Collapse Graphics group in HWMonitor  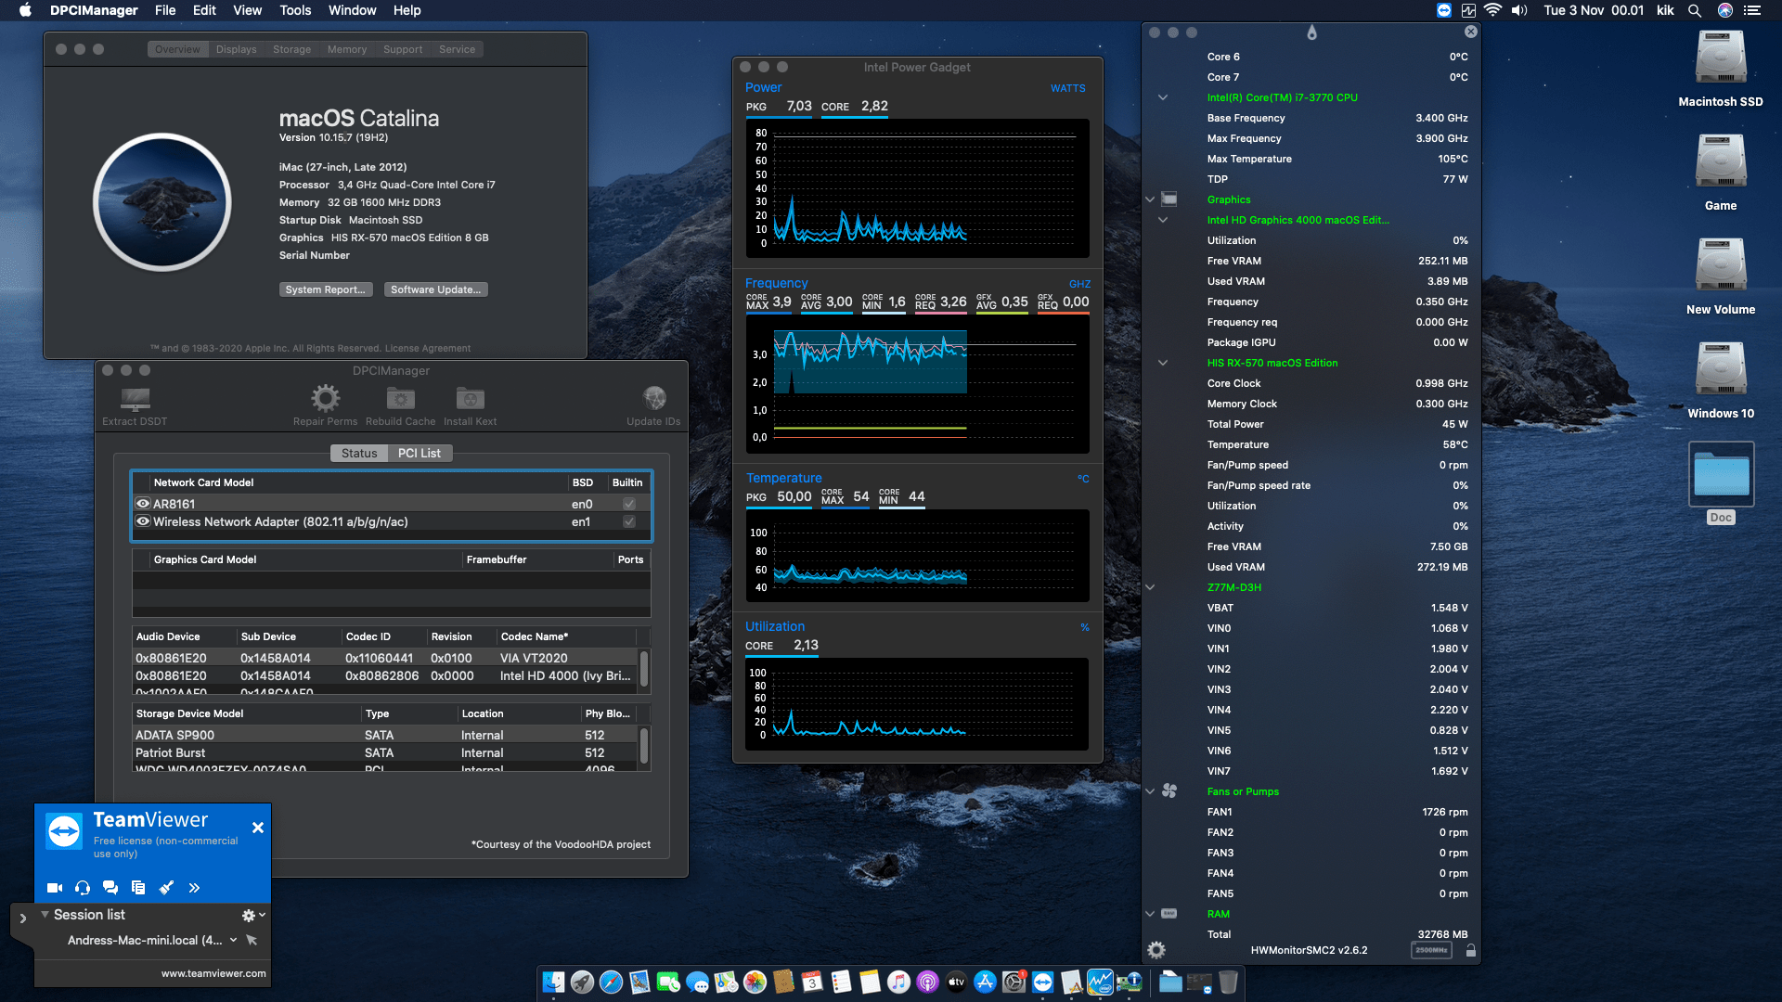click(1150, 199)
